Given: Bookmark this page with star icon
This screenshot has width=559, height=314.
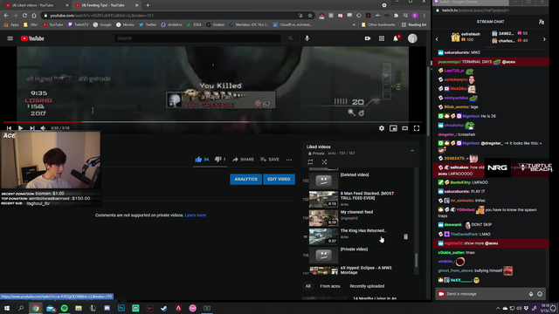Looking at the screenshot, I should [310, 16].
